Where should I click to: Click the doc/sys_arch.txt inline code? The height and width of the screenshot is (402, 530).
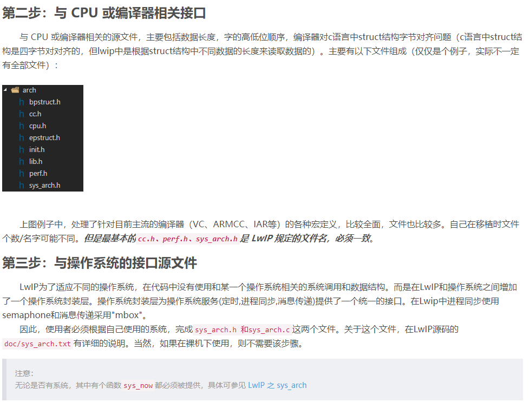(x=37, y=344)
